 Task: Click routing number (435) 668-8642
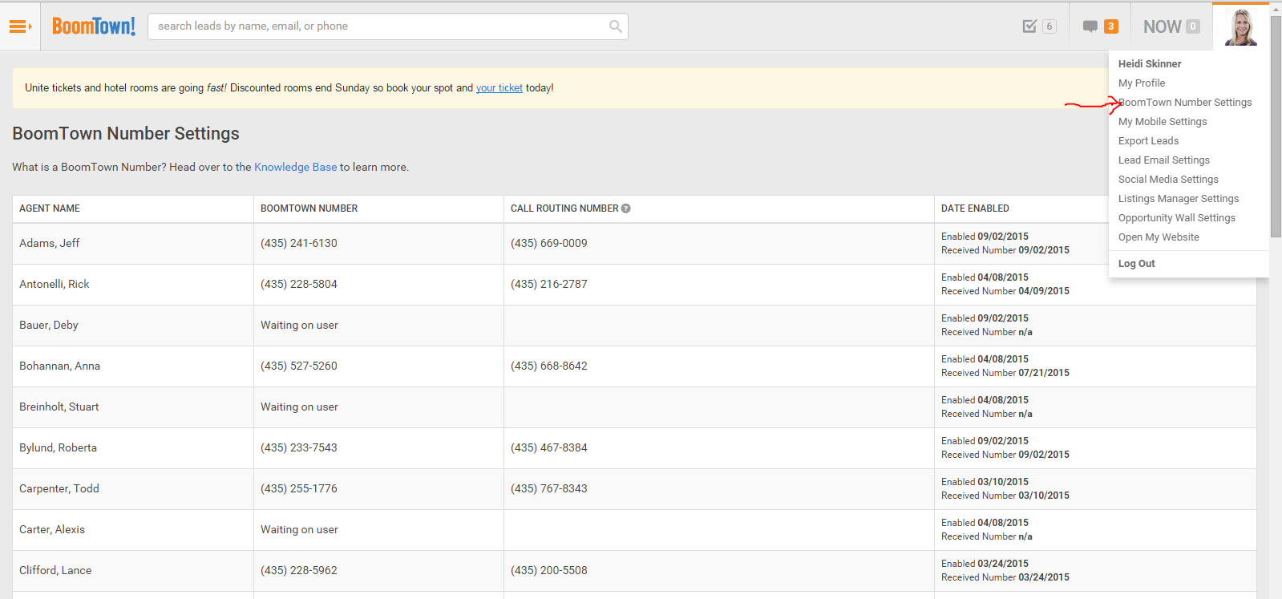tap(549, 366)
